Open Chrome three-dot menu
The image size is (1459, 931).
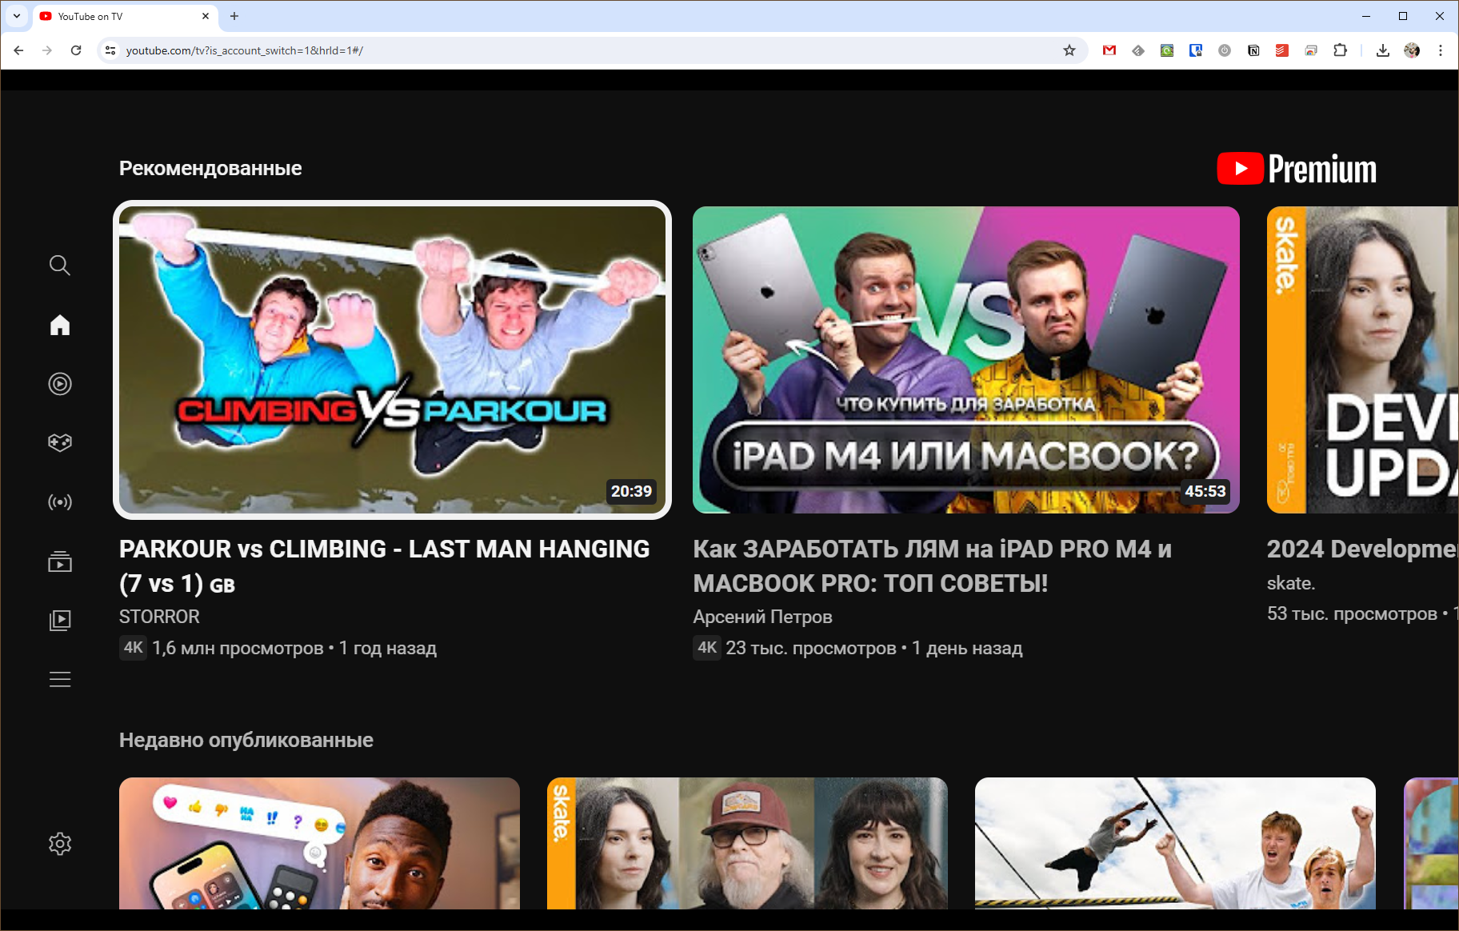coord(1441,50)
